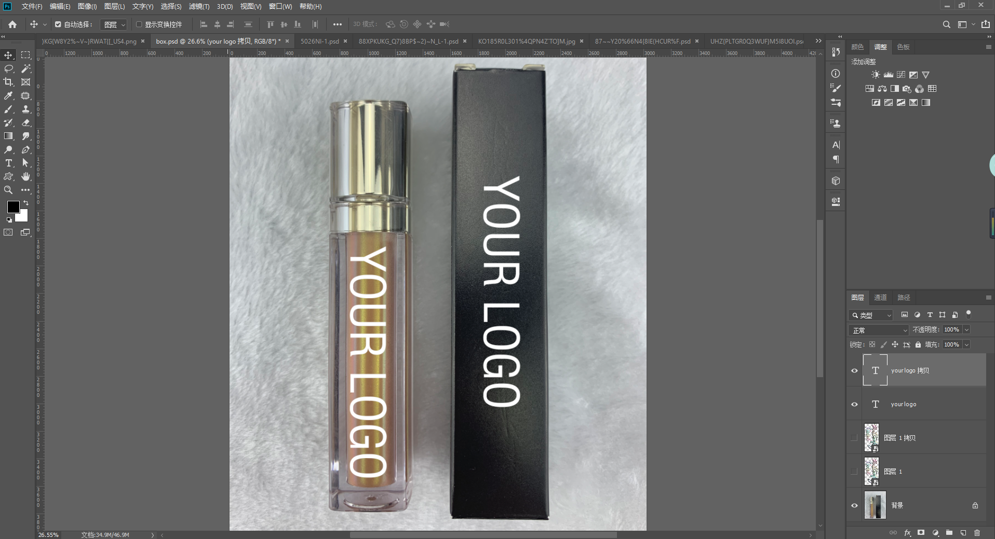995x539 pixels.
Task: Select the Eraser tool
Action: [x=25, y=122]
